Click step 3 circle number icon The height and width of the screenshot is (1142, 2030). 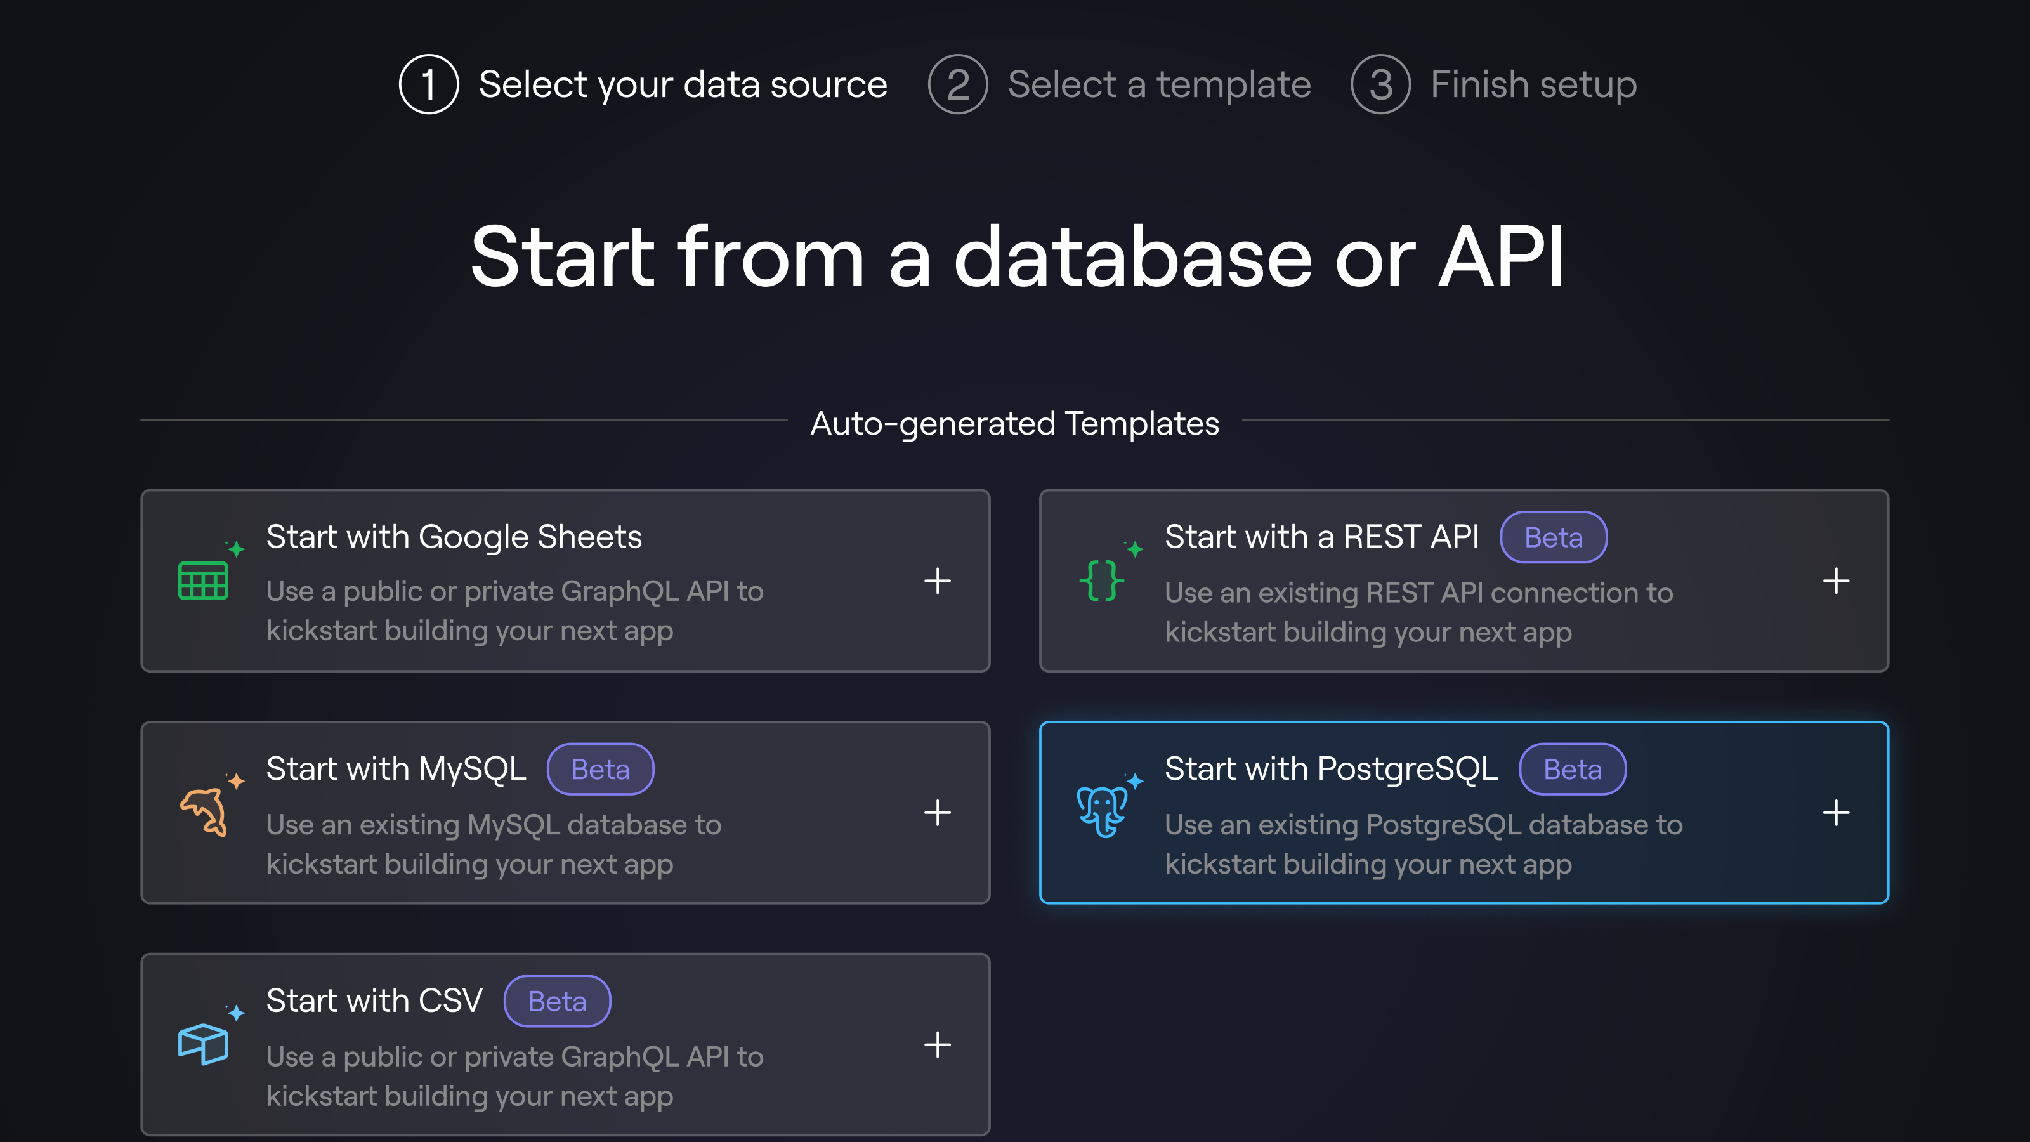click(x=1380, y=84)
